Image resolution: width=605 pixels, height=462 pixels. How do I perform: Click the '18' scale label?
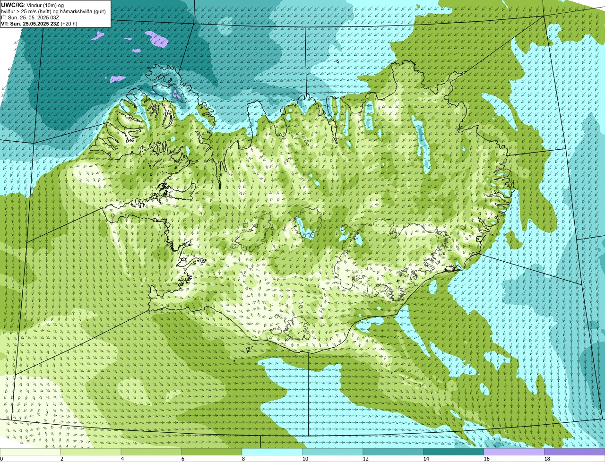[547, 459]
